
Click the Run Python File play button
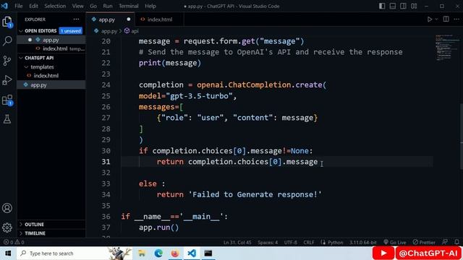tap(430, 19)
